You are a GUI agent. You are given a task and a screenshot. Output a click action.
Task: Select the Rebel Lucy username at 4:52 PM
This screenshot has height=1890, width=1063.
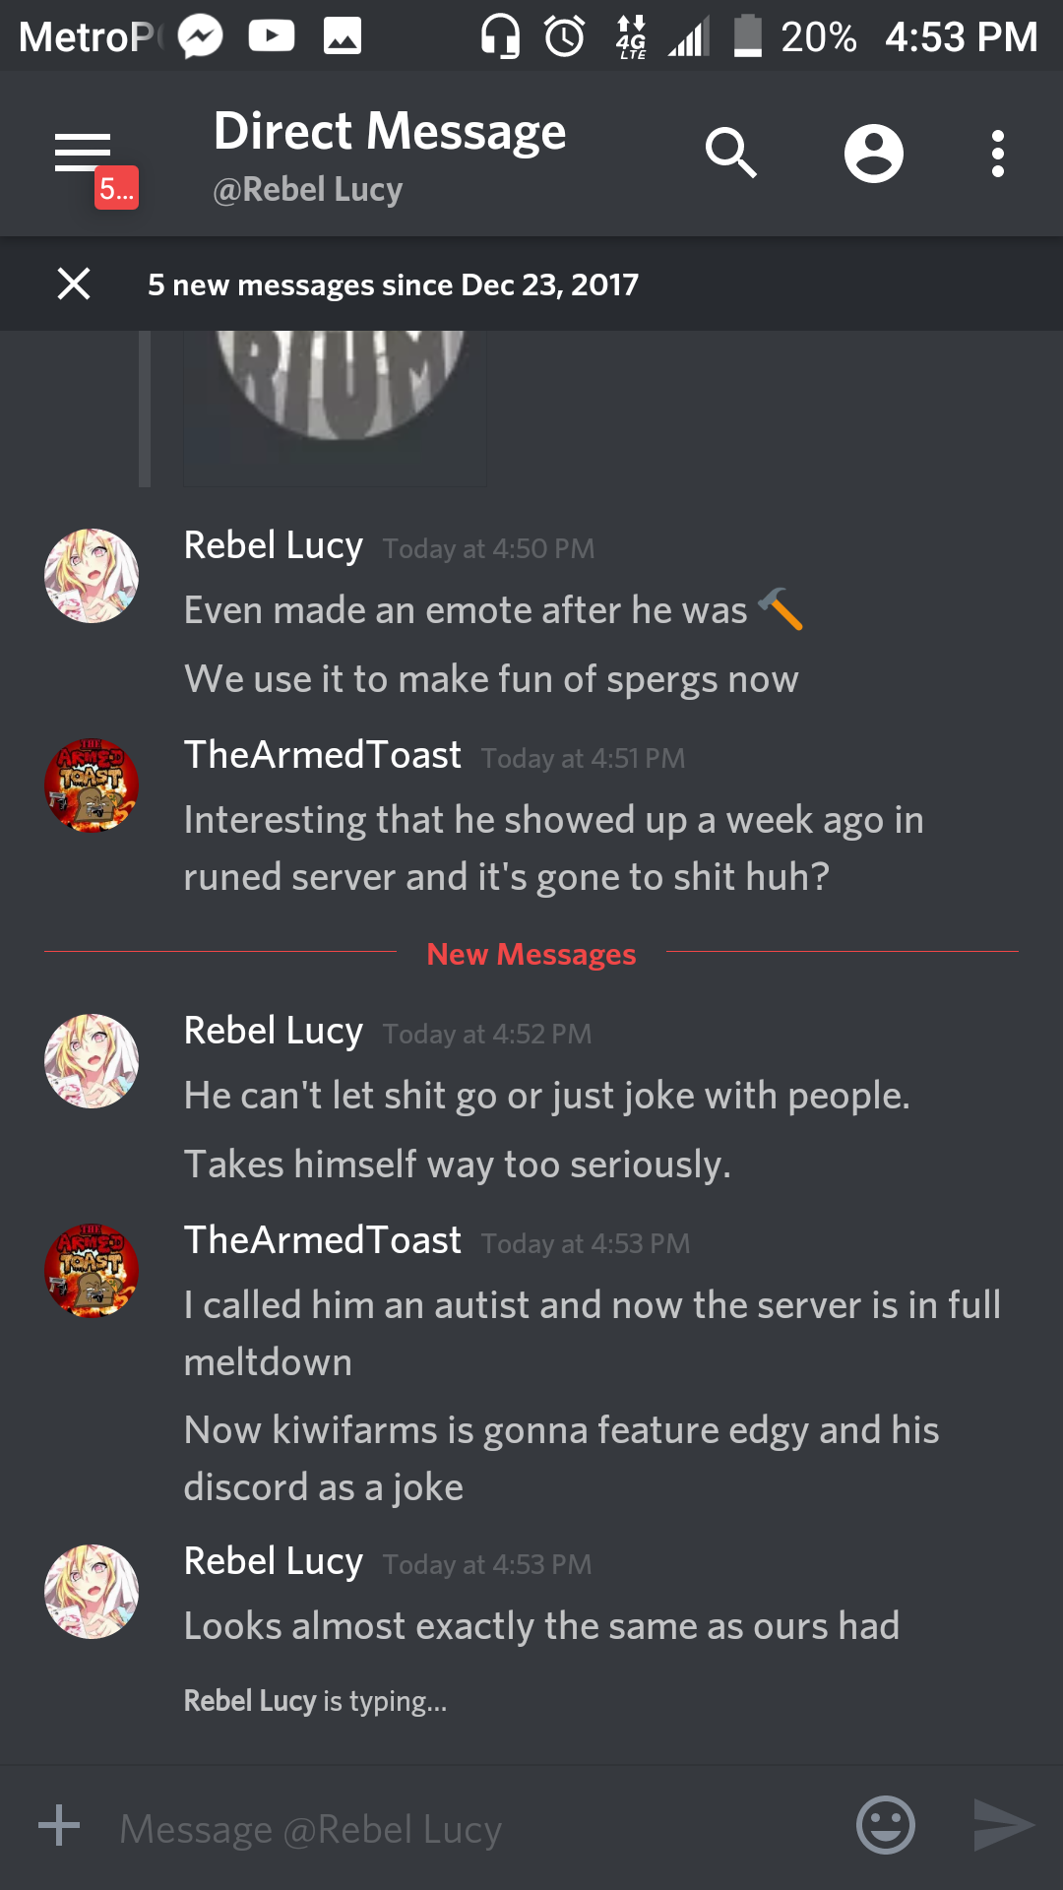274,1031
